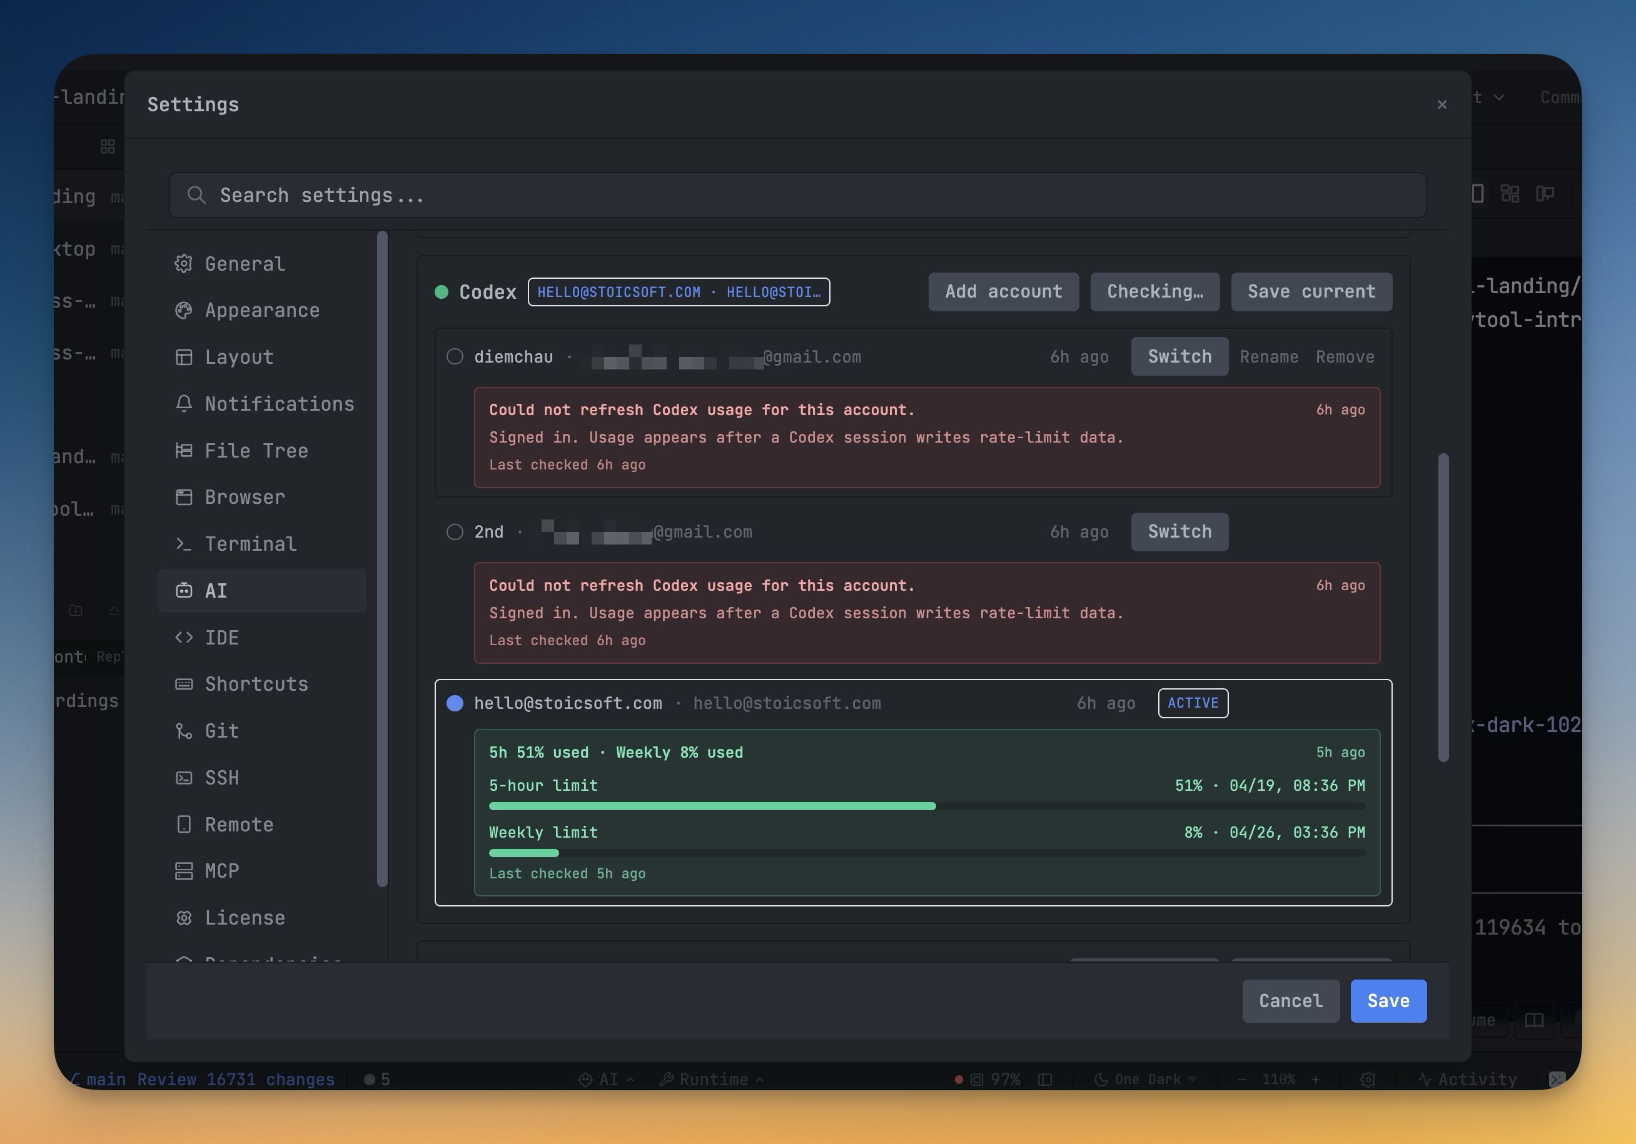Click the Search settings input field
The image size is (1636, 1144).
coord(797,195)
